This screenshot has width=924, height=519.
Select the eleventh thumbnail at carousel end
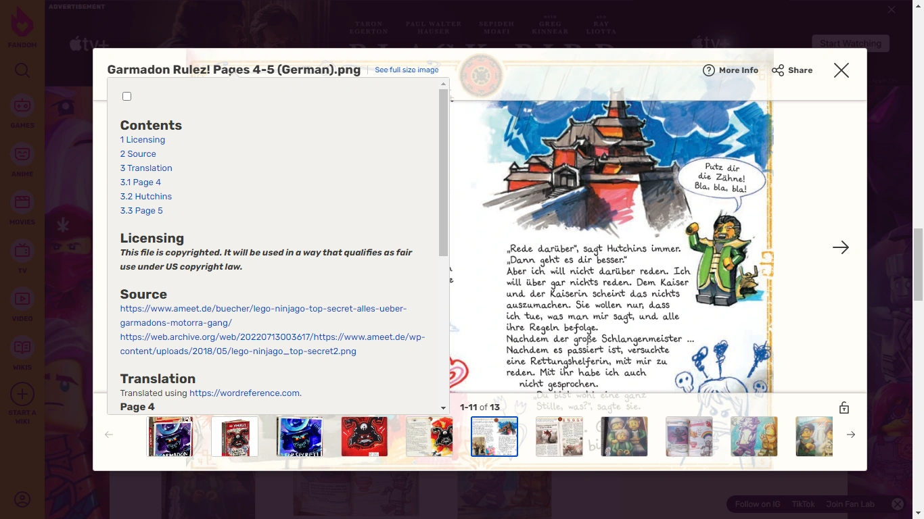(x=814, y=437)
